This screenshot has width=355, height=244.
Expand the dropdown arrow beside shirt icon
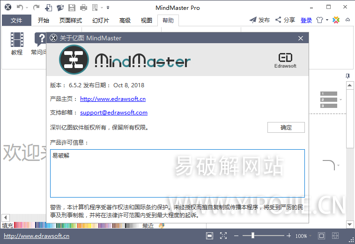(327, 20)
